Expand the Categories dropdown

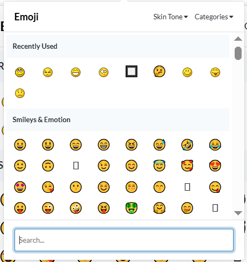[x=214, y=17]
